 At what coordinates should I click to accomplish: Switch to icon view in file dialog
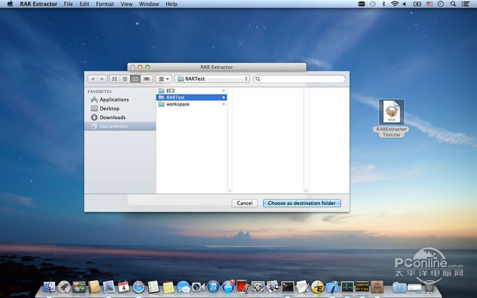(x=114, y=79)
